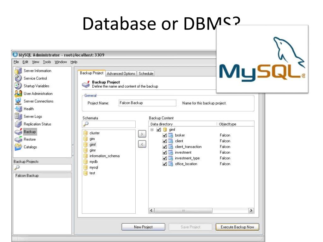Screen dimensions: 323x242
Task: Select Backup drive icon in sidebar
Action: point(18,132)
